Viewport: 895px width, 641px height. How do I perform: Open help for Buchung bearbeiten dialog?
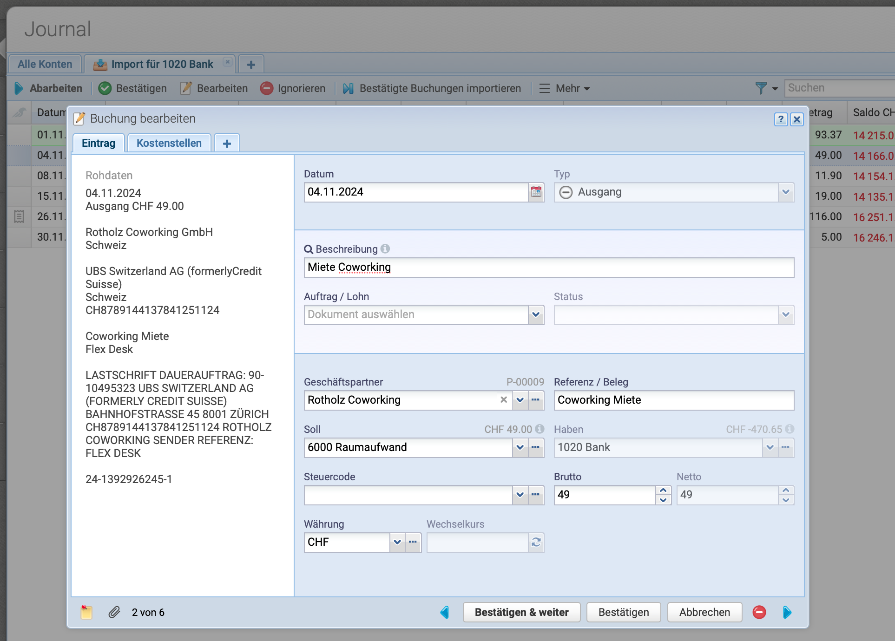point(781,119)
